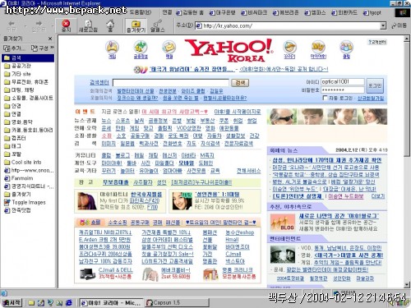Open the 신규회원가입 sign-up link
The width and height of the screenshot is (411, 308).
pos(371,98)
